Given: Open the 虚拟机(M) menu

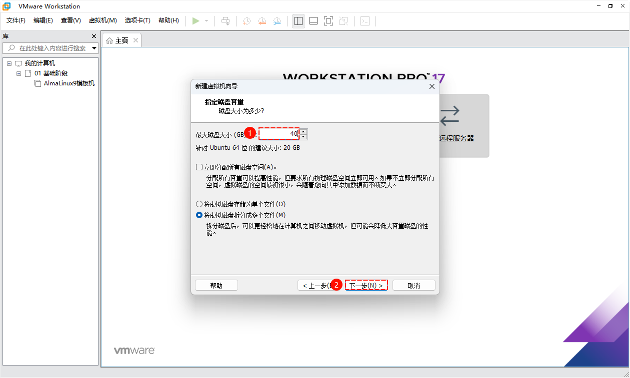Looking at the screenshot, I should (102, 20).
